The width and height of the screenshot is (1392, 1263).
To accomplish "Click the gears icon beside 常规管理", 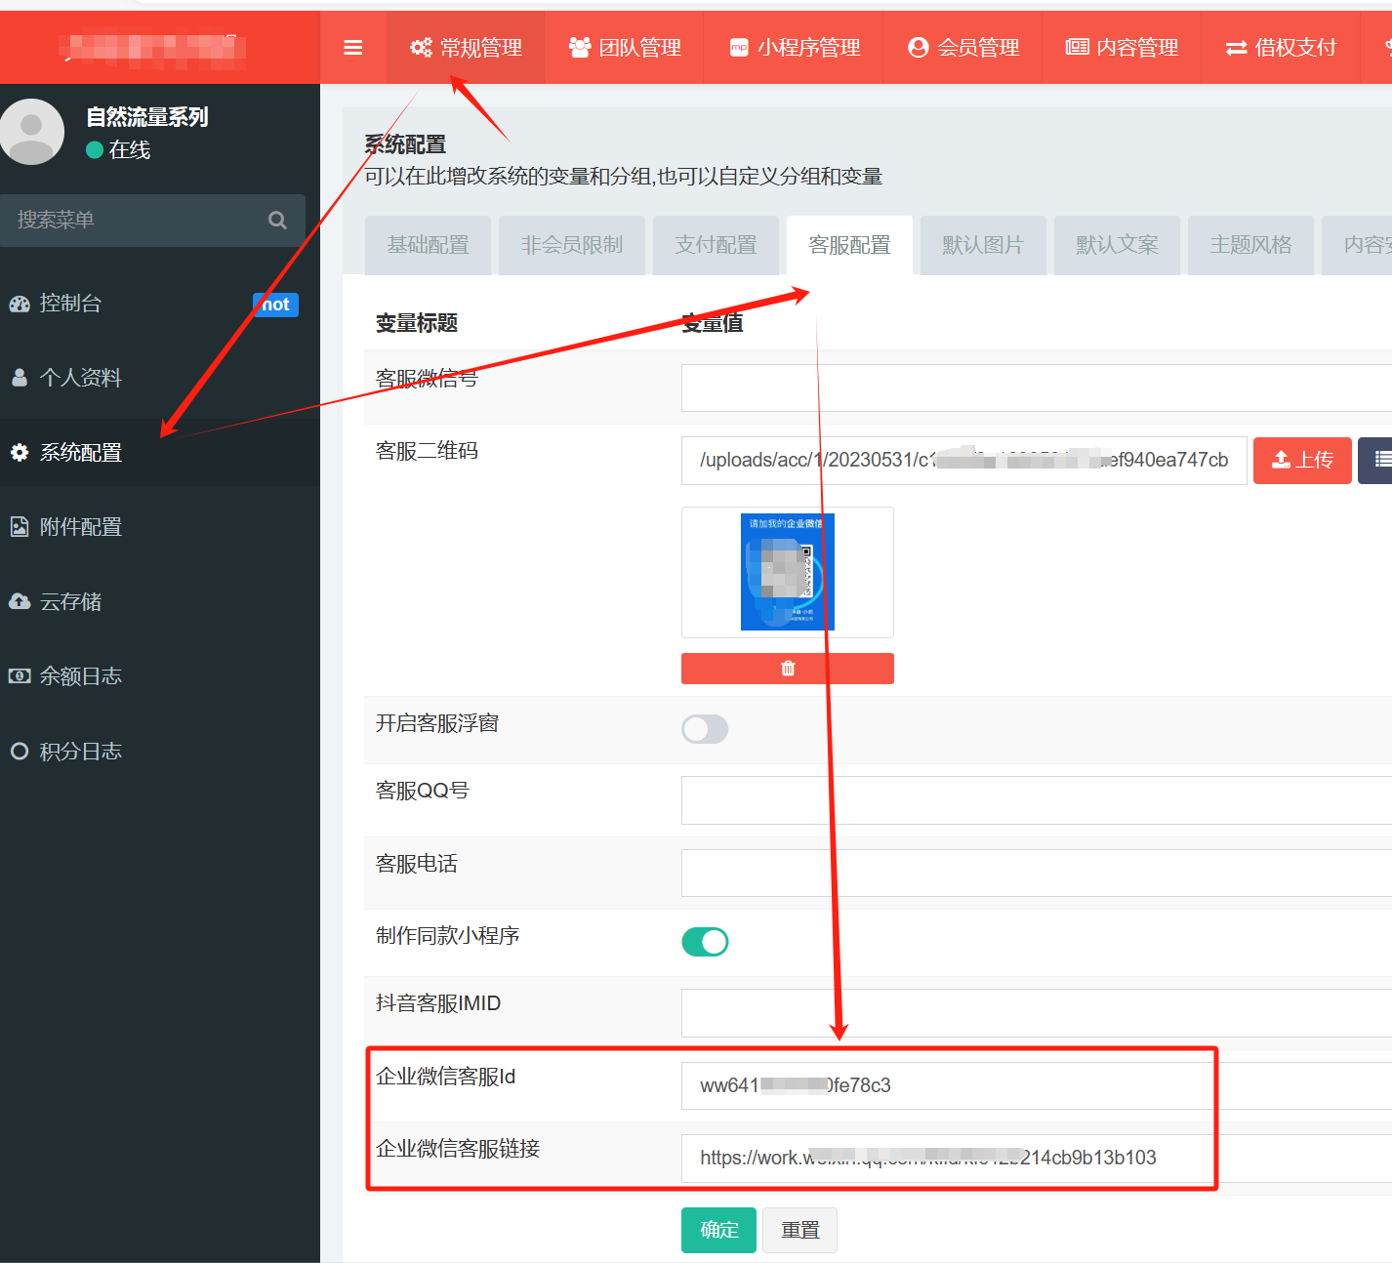I will coord(421,48).
